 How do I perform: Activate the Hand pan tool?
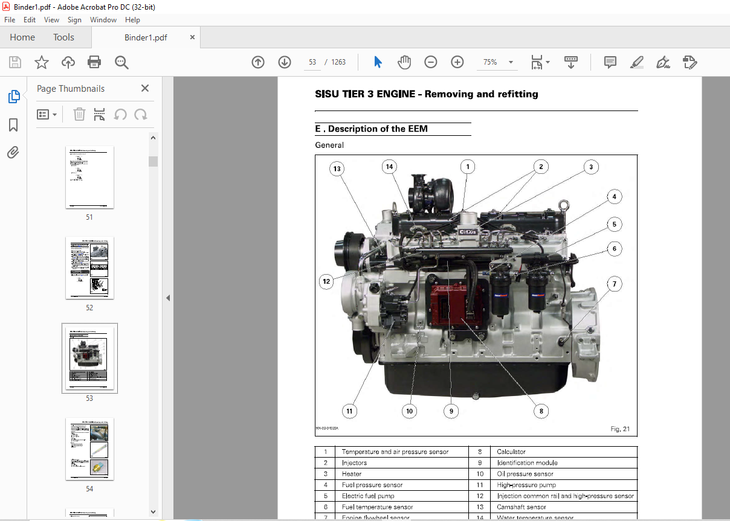click(404, 62)
